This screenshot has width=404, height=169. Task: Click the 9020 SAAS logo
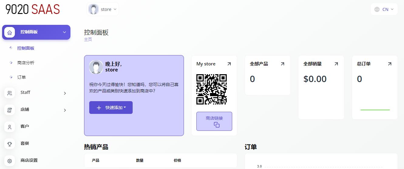tap(33, 9)
